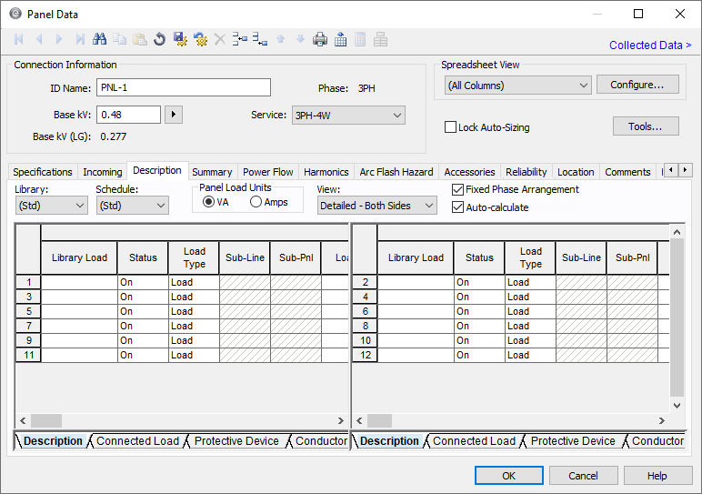Viewport: 702px width, 494px height.
Task: Click left grid horizontal scrollbar thumb
Action: coord(46,420)
